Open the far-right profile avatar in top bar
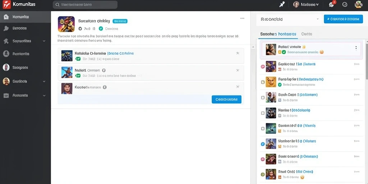The height and width of the screenshot is (184, 368). tap(358, 4)
